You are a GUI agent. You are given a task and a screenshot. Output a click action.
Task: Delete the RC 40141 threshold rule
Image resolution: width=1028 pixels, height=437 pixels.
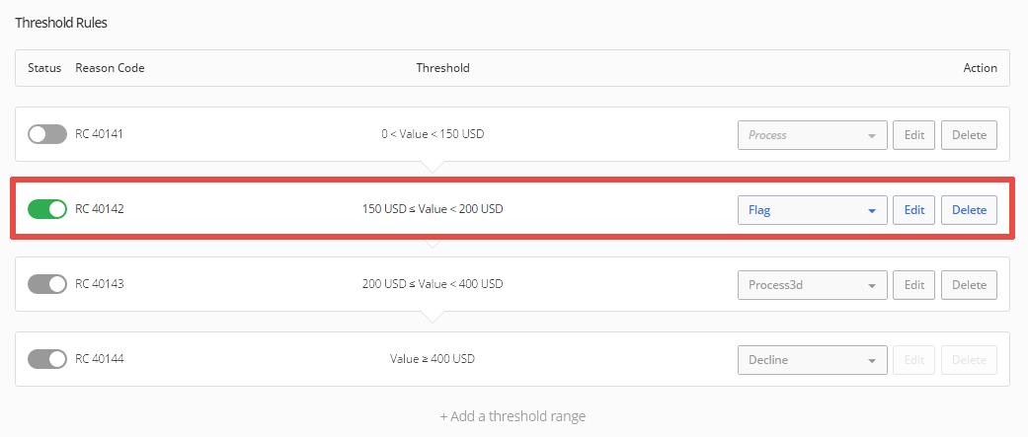(969, 135)
